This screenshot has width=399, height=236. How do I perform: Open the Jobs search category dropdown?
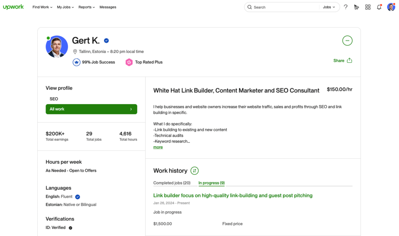click(329, 7)
